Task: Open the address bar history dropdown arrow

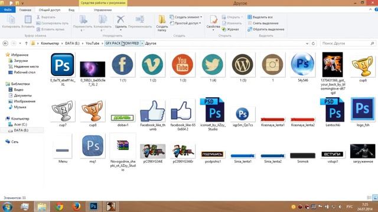Action: (307, 44)
